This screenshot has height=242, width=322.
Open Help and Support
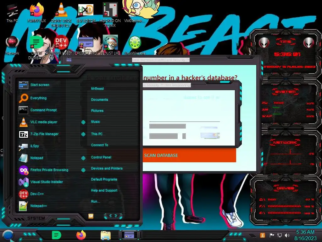point(104,190)
